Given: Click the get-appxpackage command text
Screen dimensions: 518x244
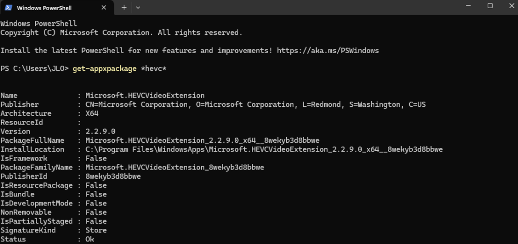Looking at the screenshot, I should (x=104, y=69).
